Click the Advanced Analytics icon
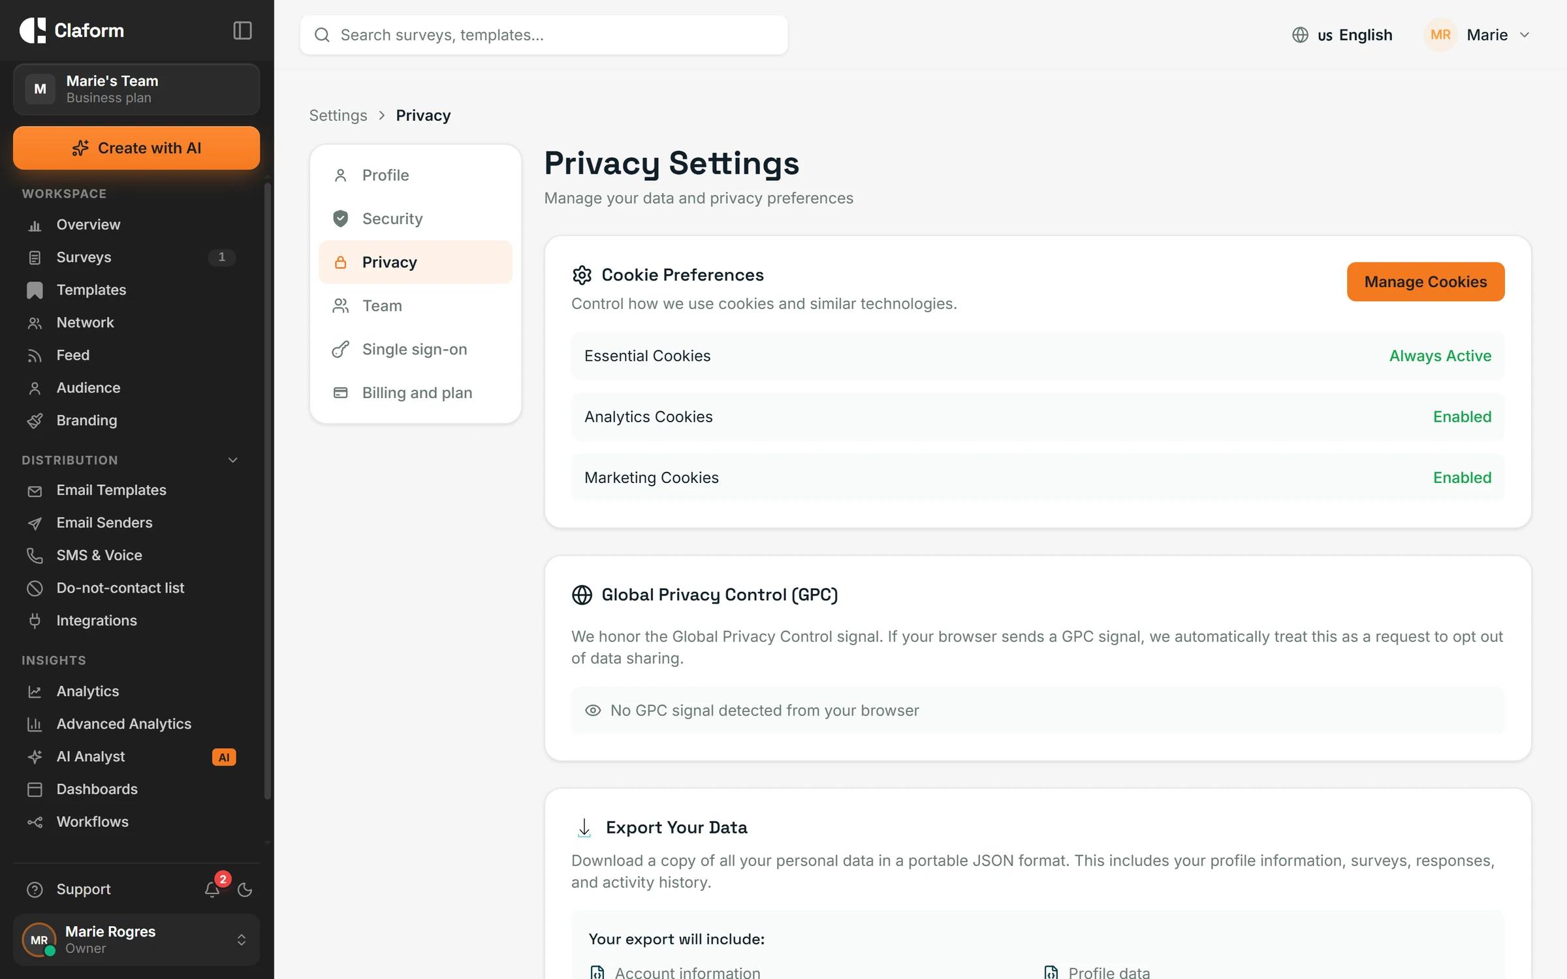Screen dimensions: 1567x979 (x=35, y=724)
